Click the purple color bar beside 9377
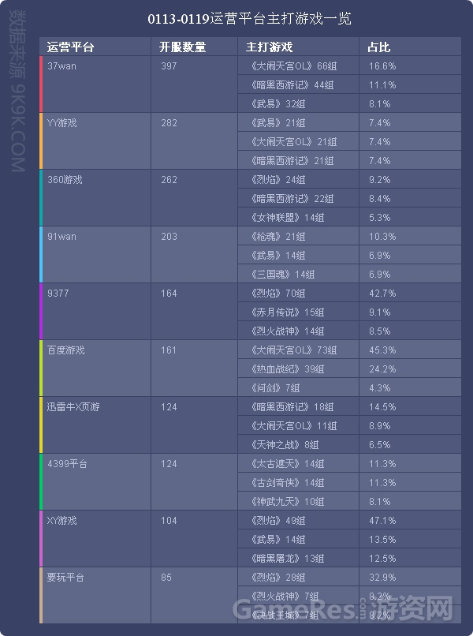Image resolution: width=473 pixels, height=636 pixels. click(x=41, y=311)
